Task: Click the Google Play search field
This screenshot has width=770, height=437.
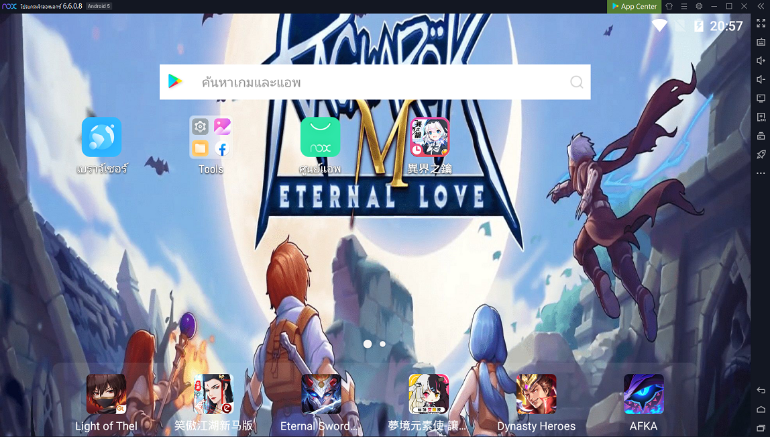Action: tap(374, 82)
